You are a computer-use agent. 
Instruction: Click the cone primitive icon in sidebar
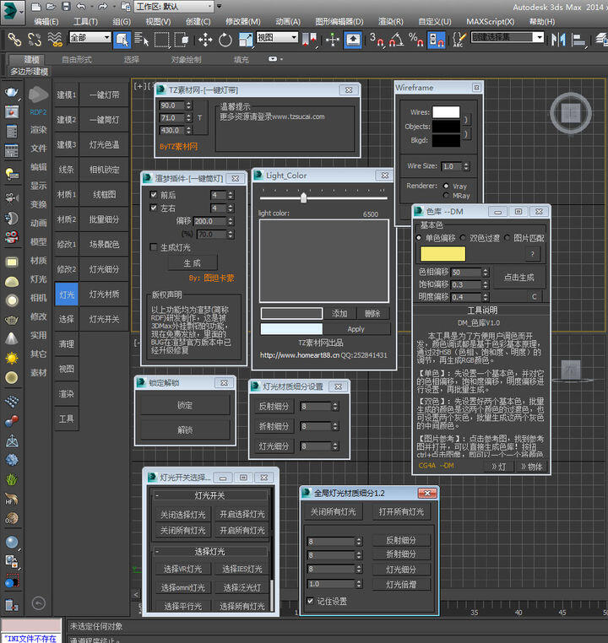[x=12, y=338]
